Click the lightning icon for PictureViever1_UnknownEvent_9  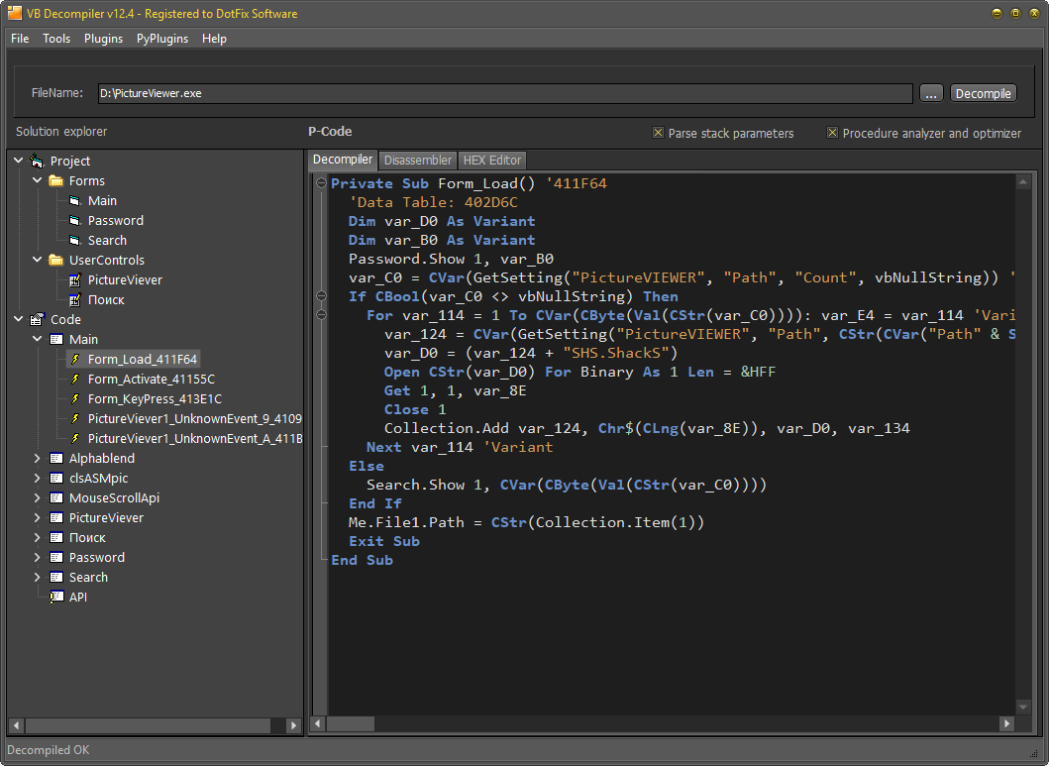(x=75, y=419)
